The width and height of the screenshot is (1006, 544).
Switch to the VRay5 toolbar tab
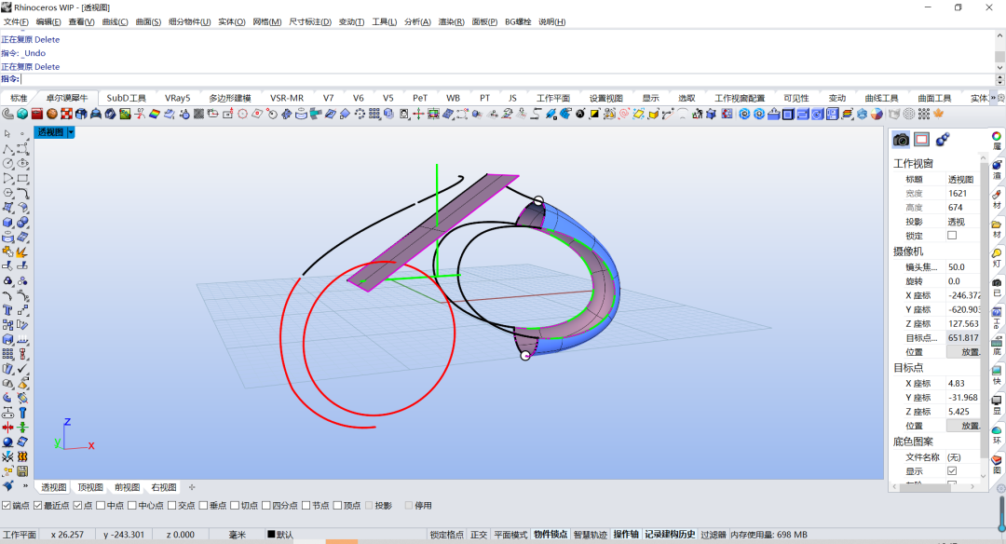[x=178, y=98]
